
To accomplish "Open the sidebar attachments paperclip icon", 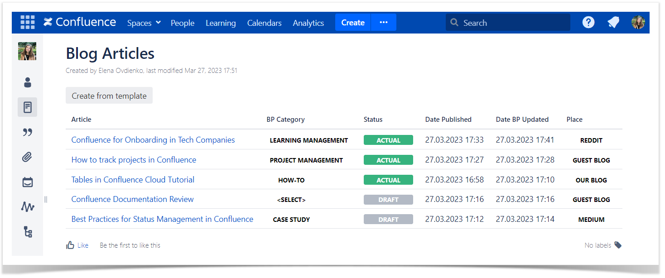I will (x=28, y=157).
